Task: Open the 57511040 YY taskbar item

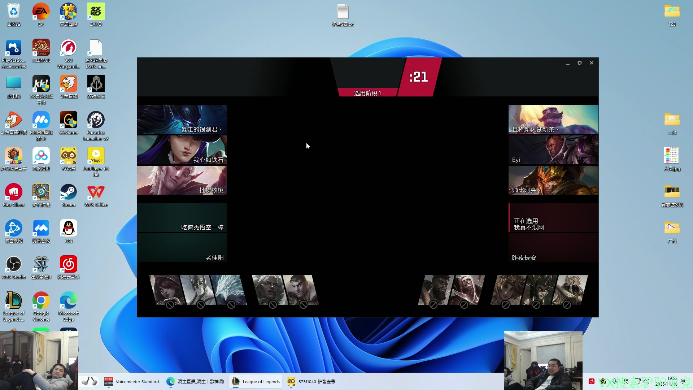Action: [x=311, y=381]
